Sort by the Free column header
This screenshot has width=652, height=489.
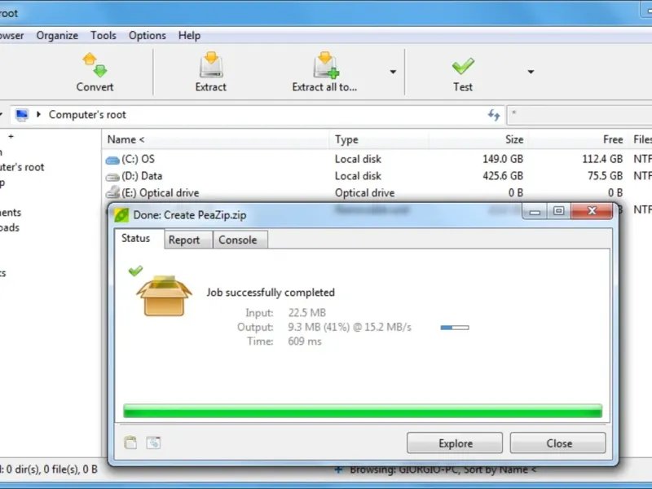578,139
